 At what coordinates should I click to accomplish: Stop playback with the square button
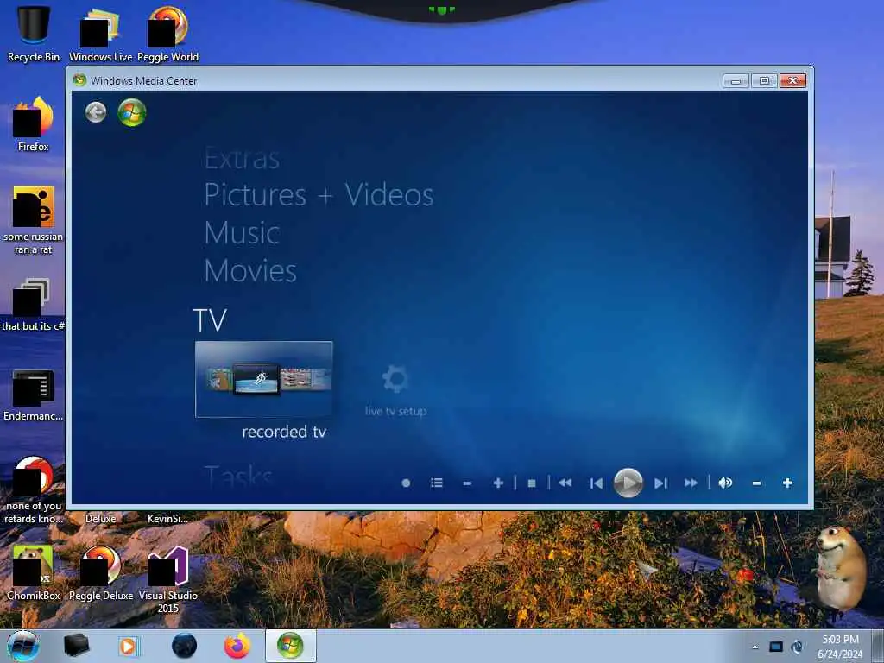531,483
